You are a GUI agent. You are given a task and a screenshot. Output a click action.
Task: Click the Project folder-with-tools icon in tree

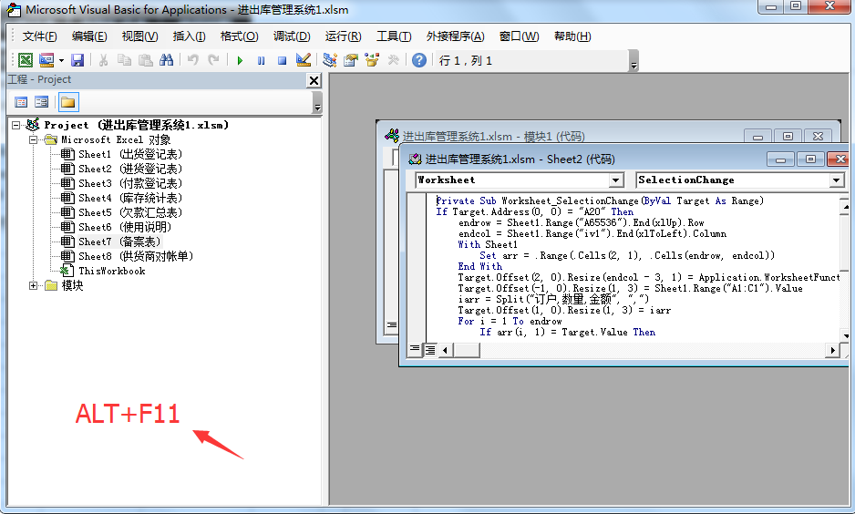pyautogui.click(x=33, y=125)
